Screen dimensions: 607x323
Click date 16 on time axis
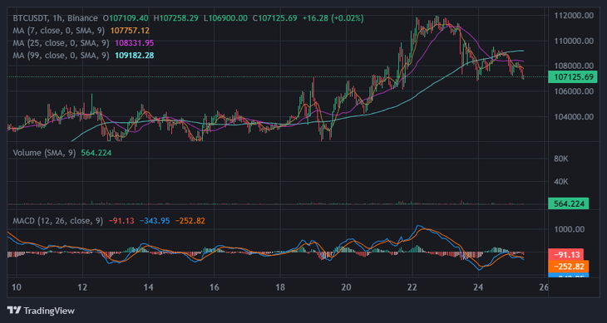point(214,287)
